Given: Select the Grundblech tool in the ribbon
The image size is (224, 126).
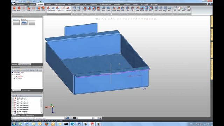Looking at the screenshot, I should [14, 8].
